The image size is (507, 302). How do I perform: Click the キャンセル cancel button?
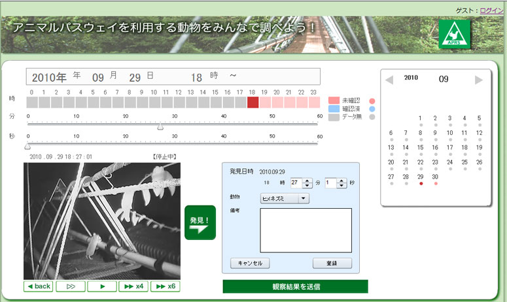pos(250,264)
